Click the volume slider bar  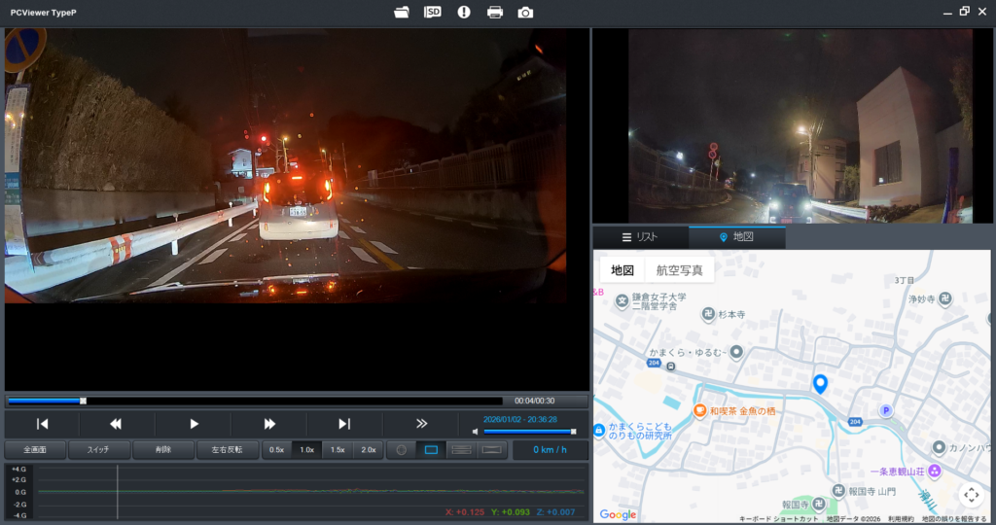tap(528, 432)
